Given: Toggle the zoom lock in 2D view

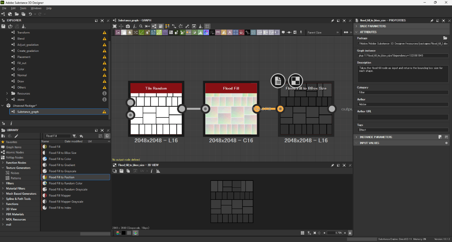Looking at the screenshot, I should point(350,233).
